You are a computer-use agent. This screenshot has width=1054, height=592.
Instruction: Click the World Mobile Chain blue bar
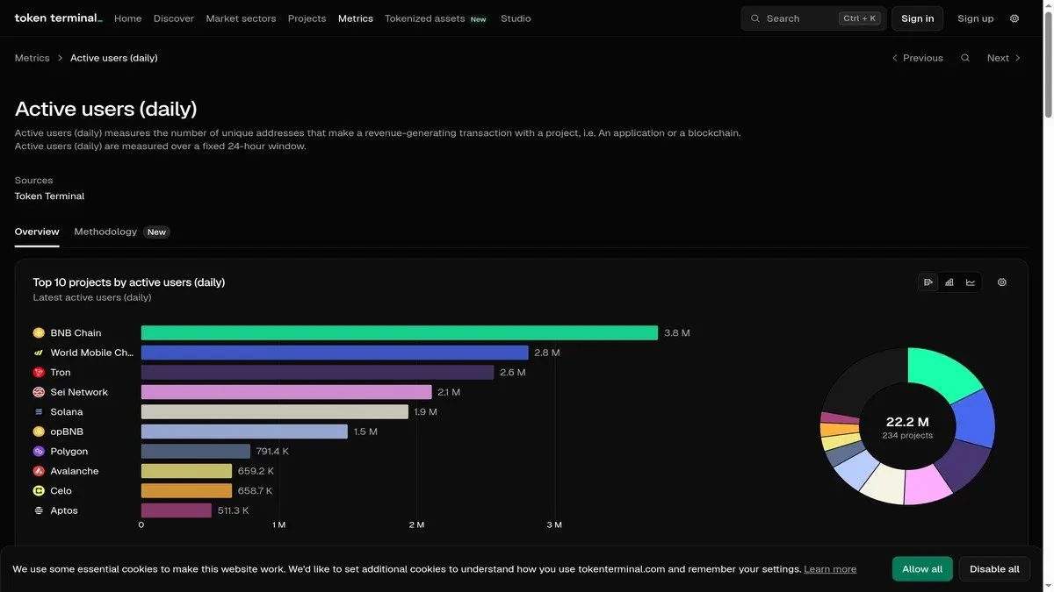(335, 353)
